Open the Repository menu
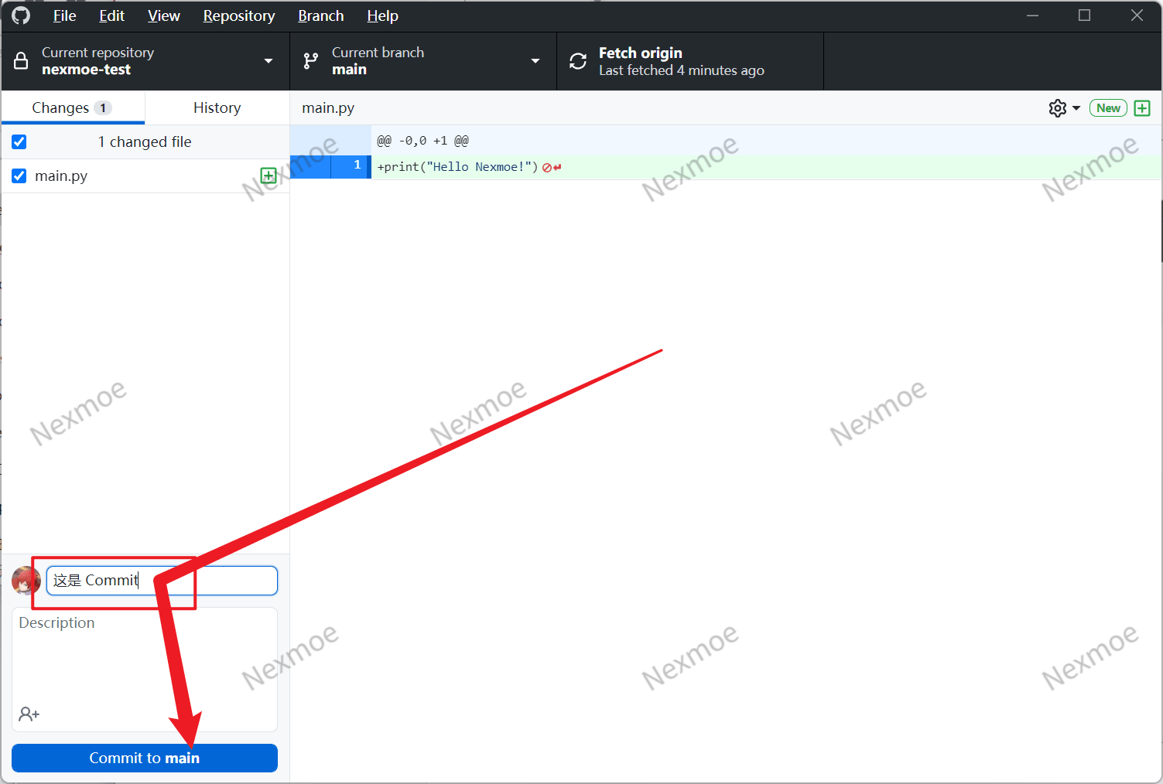 tap(238, 15)
